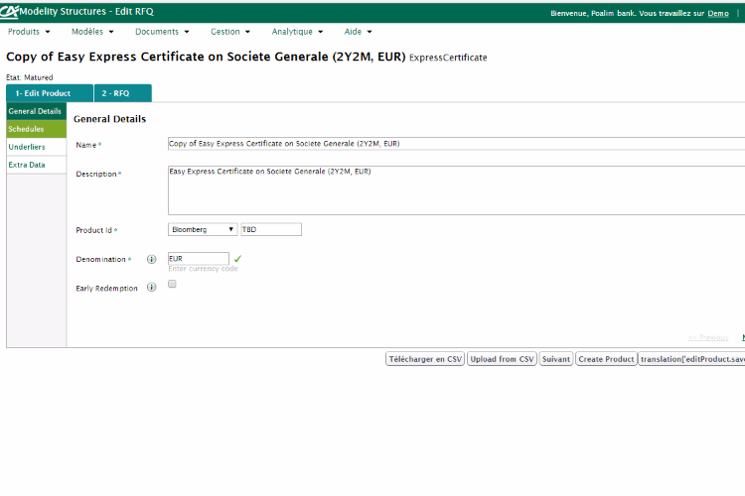Select Underliers in the sidebar
Screen dimensions: 745x496
point(36,147)
